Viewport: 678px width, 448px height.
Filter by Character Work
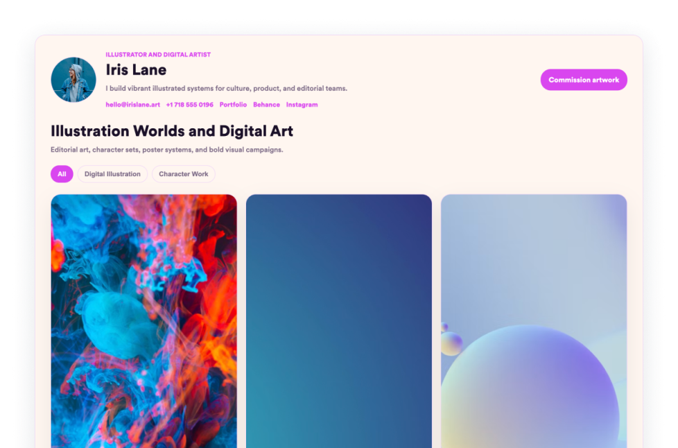pos(183,174)
